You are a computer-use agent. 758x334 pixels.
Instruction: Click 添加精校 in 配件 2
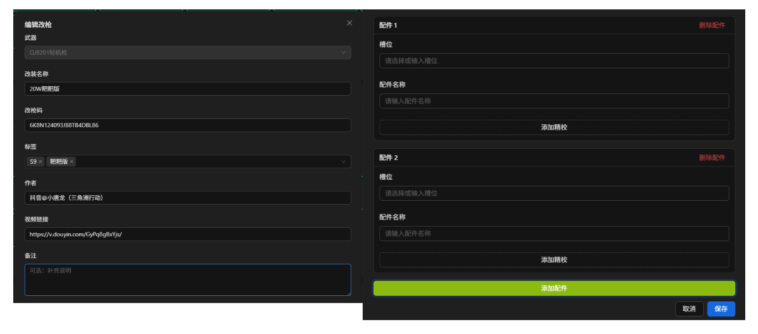pos(554,260)
